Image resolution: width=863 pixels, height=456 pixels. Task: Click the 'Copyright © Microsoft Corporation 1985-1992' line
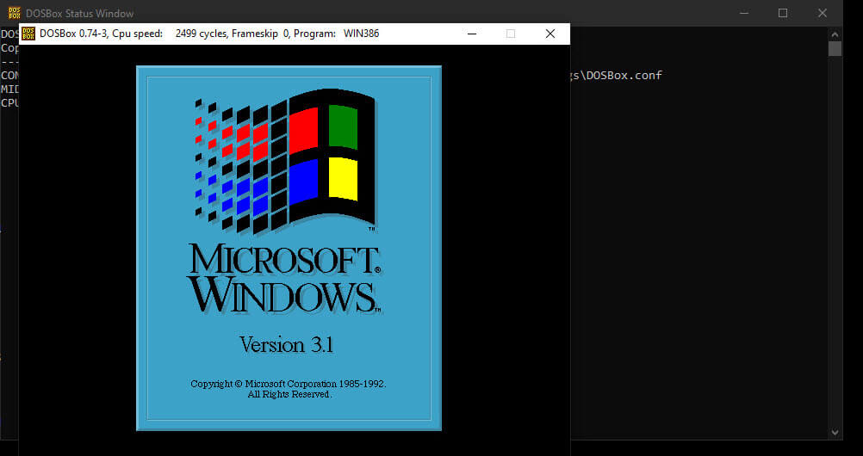pyautogui.click(x=289, y=384)
